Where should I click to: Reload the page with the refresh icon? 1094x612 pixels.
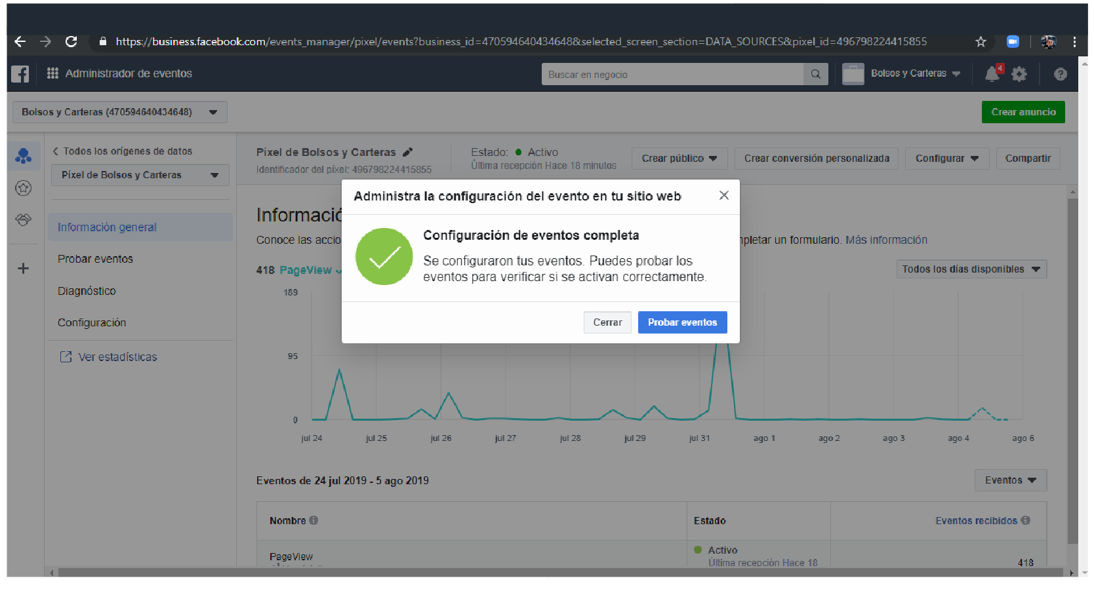[71, 42]
